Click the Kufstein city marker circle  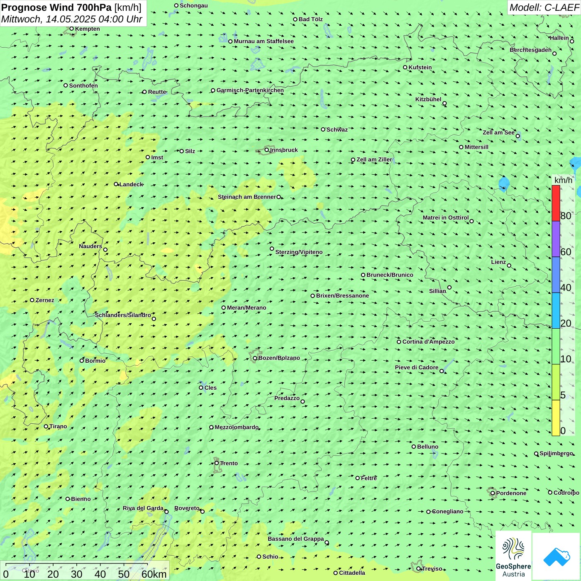coord(405,67)
